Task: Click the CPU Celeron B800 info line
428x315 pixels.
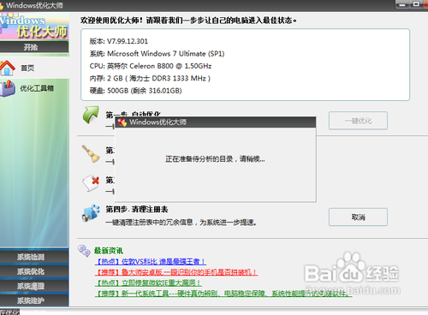Action: pos(151,66)
